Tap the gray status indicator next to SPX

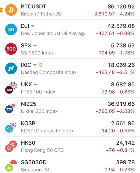click(x=35, y=45)
